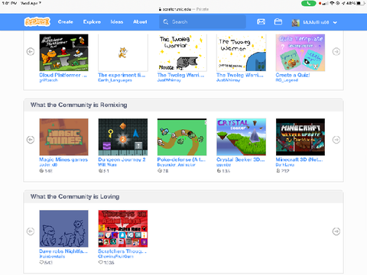Go to the Ideas page
This screenshot has width=367, height=275.
coord(117,22)
